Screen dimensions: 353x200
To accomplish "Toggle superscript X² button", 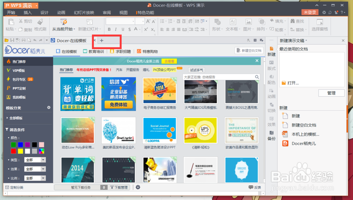I will [x=146, y=29].
